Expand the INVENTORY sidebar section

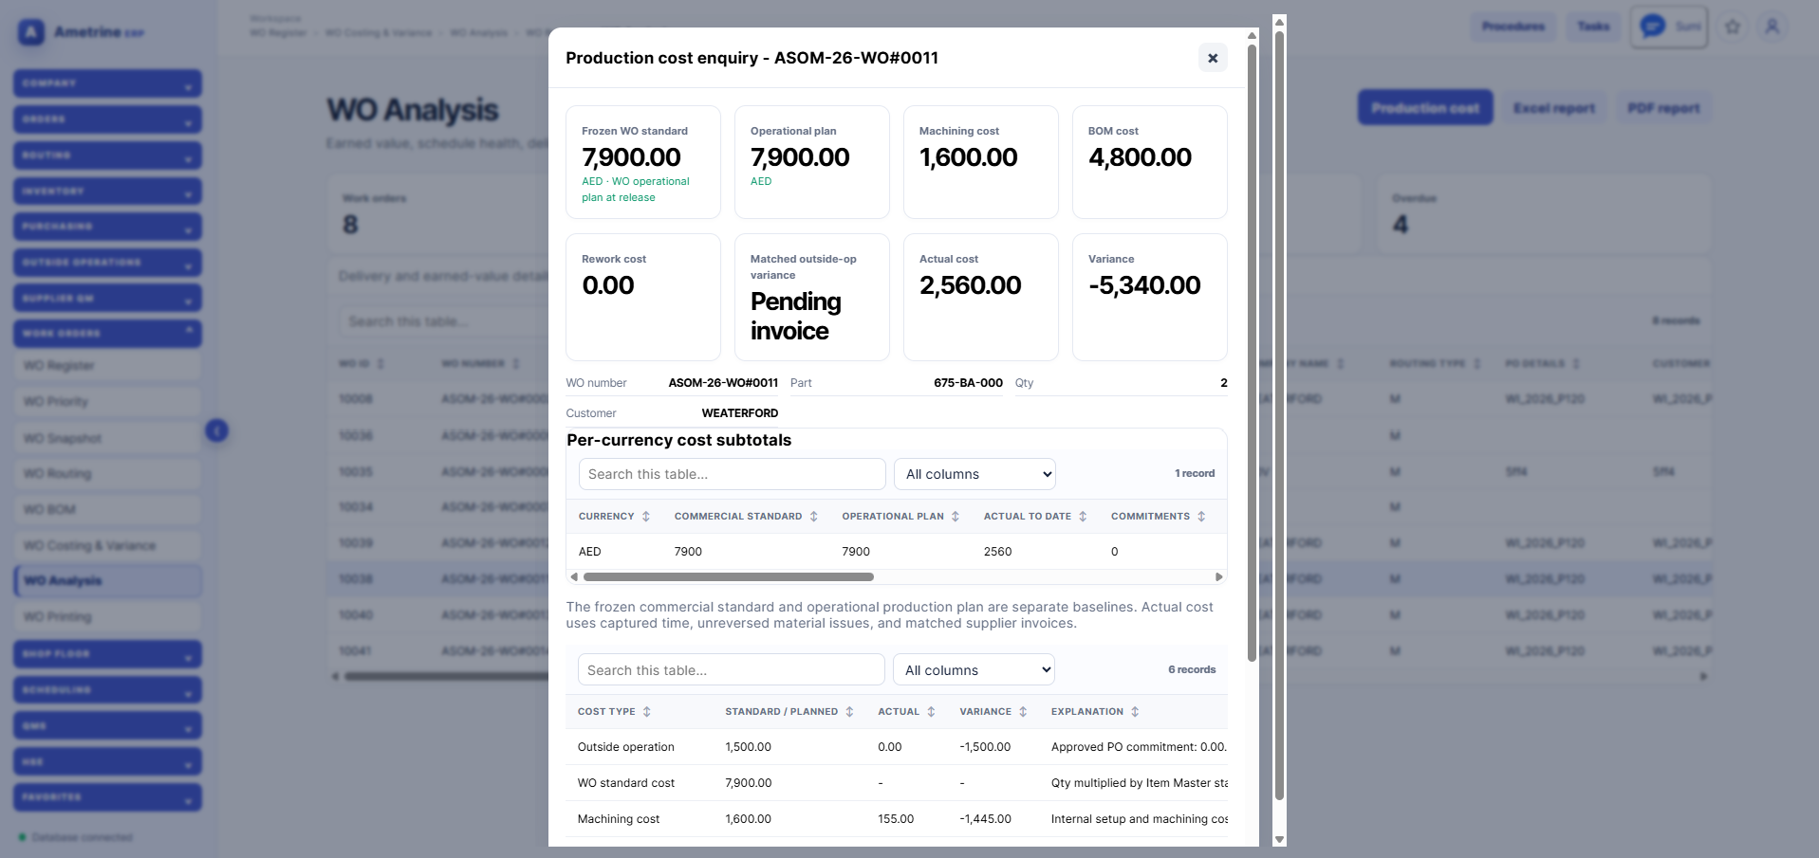tap(107, 192)
